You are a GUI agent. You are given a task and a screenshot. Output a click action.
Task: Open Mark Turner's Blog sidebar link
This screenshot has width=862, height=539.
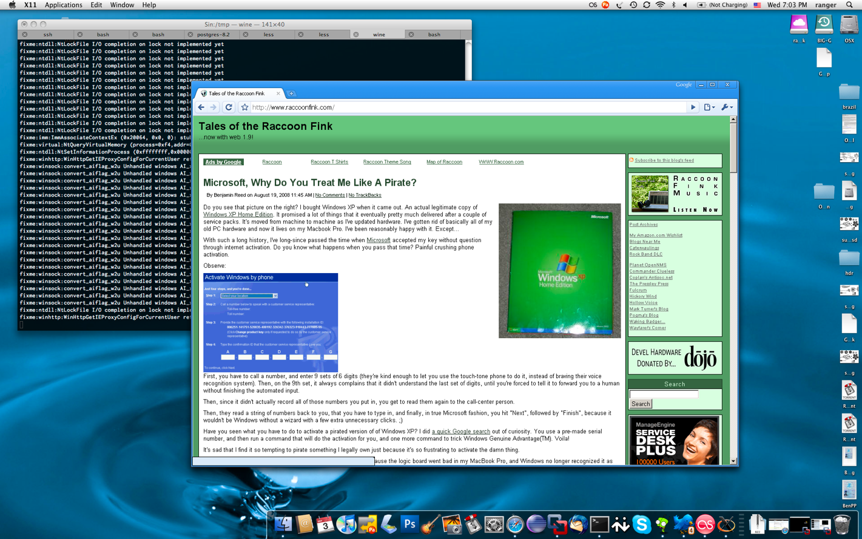pyautogui.click(x=648, y=309)
